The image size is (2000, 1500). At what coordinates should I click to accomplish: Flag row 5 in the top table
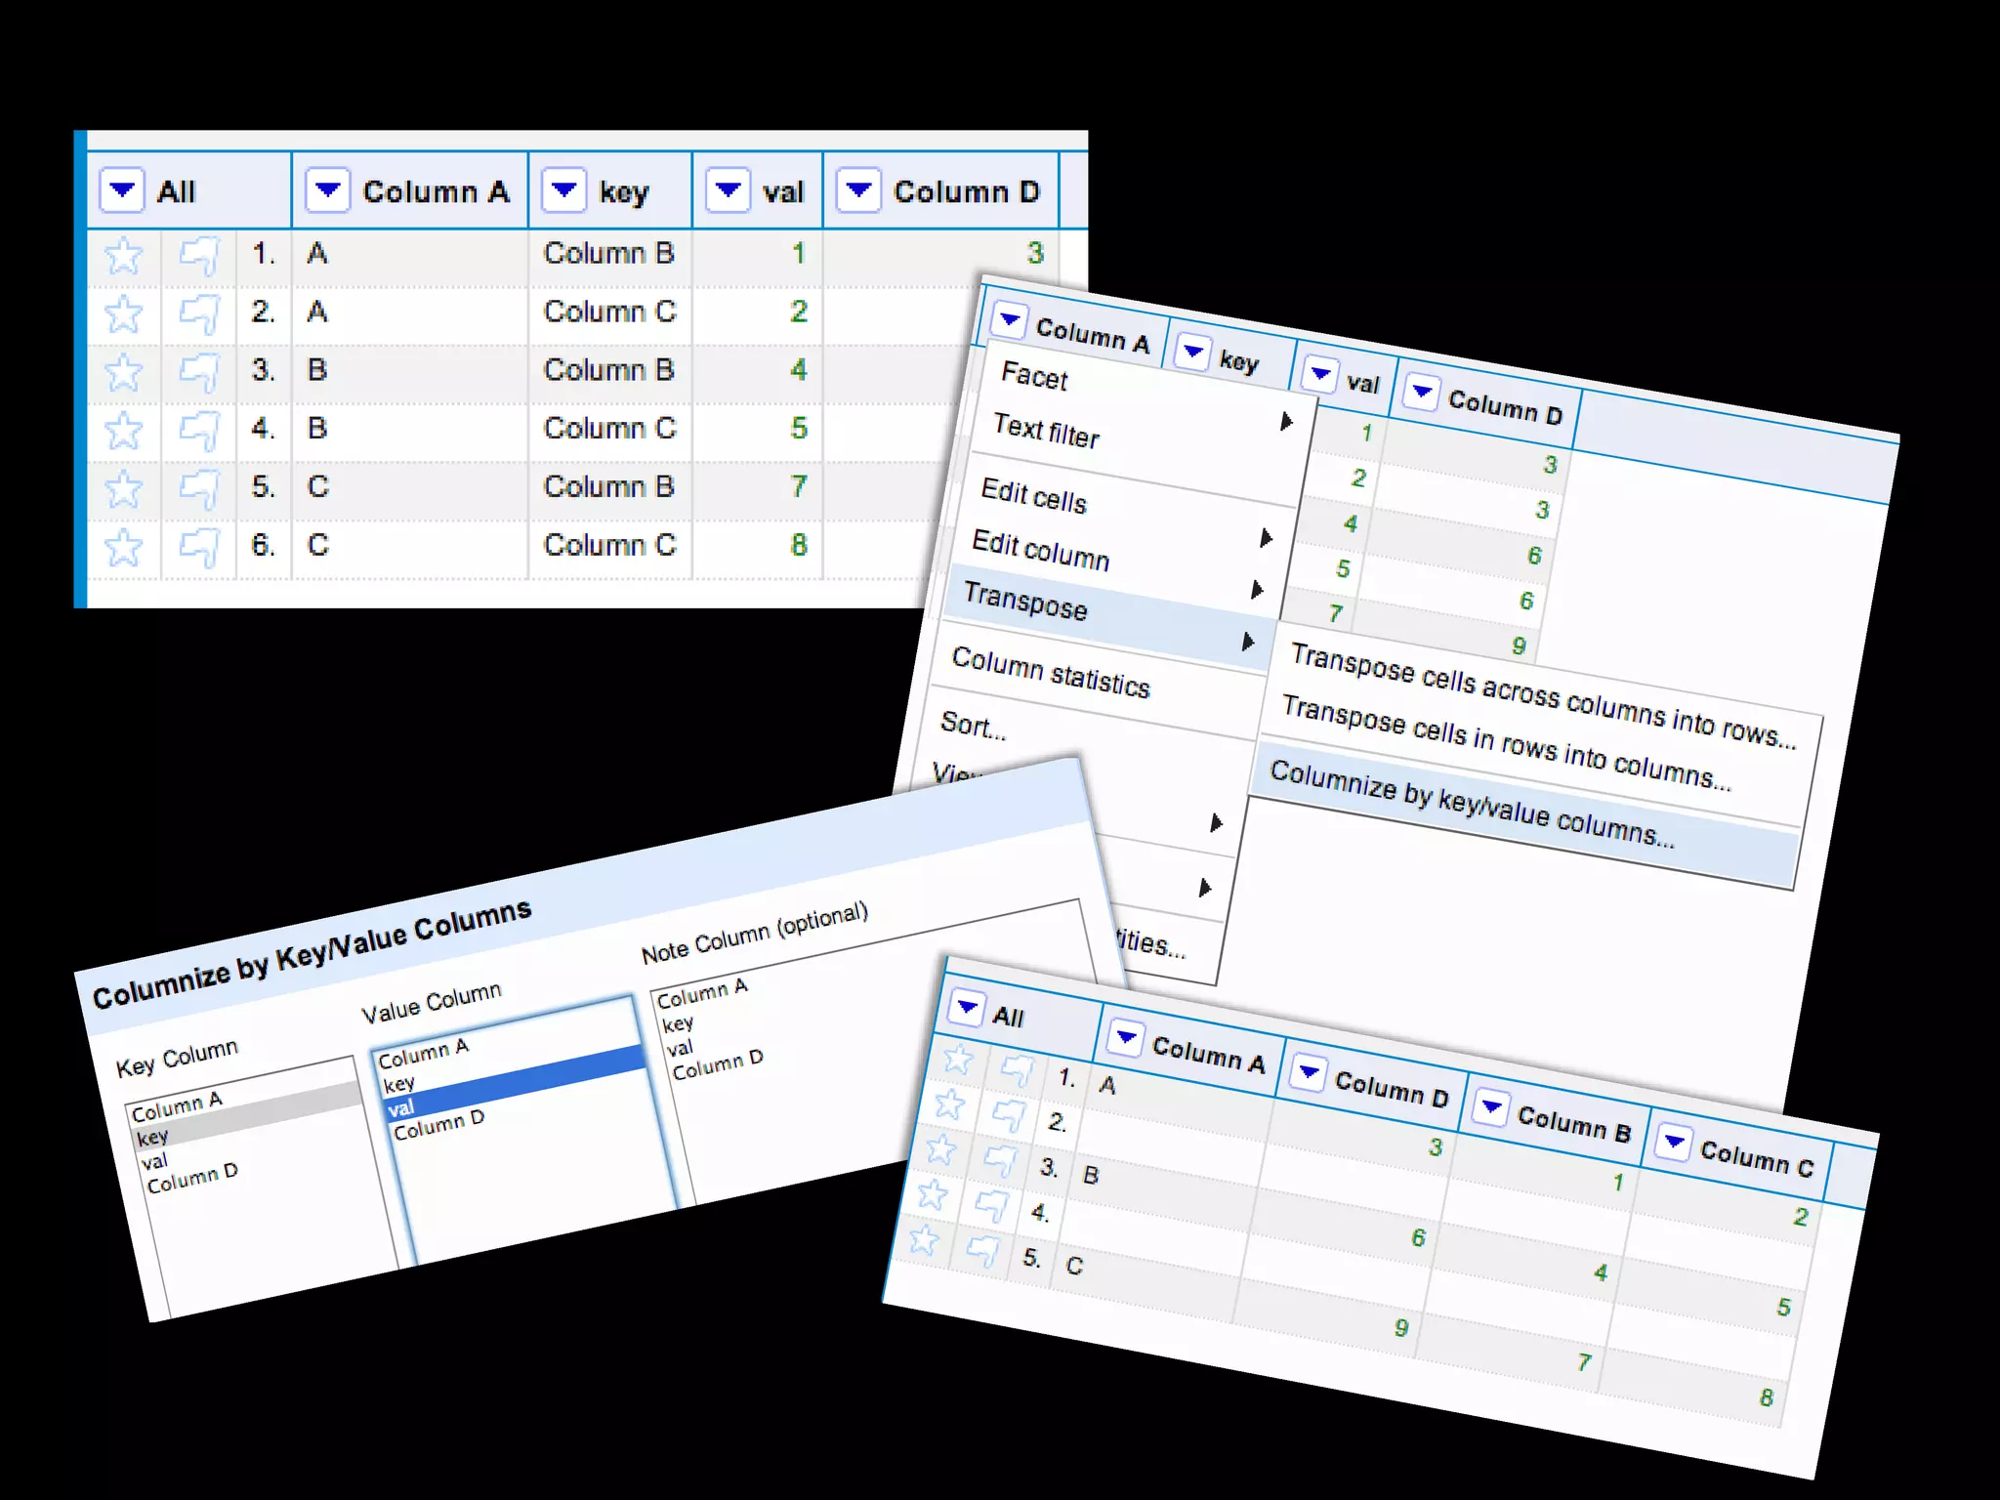[199, 488]
